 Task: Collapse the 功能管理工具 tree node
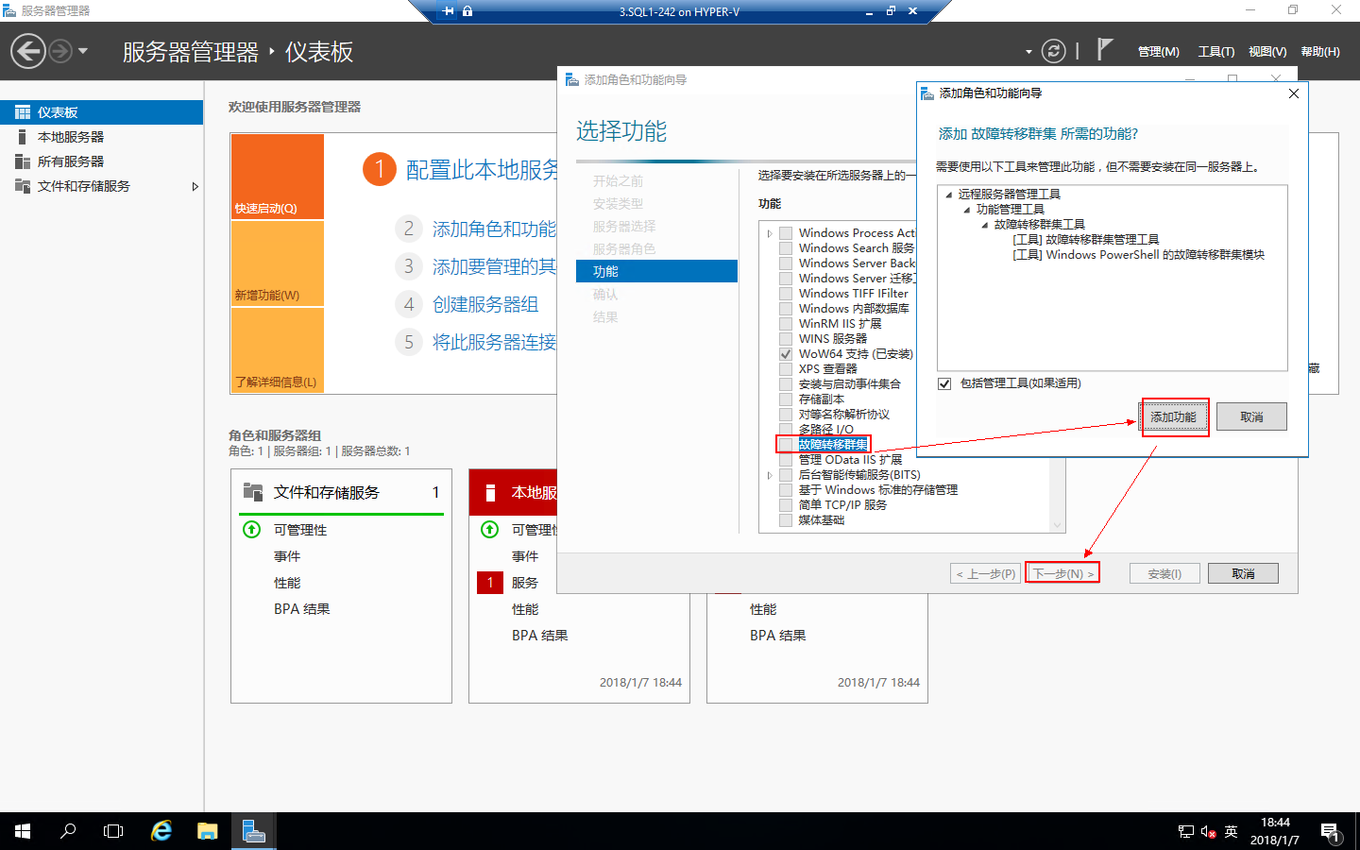966,210
